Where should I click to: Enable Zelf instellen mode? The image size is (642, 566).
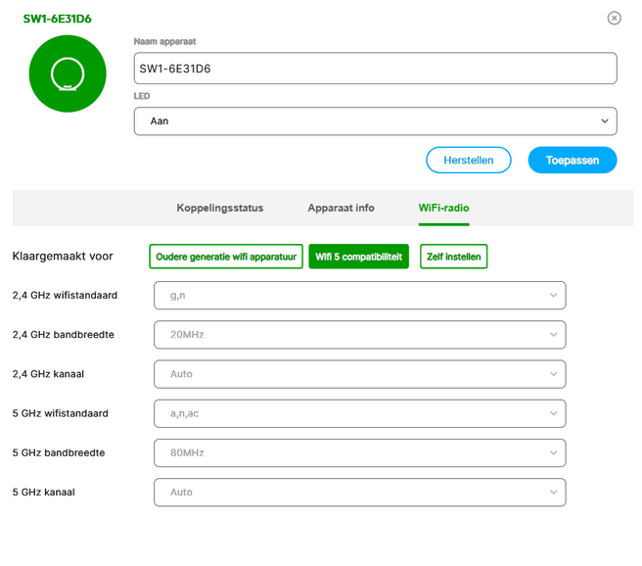453,257
